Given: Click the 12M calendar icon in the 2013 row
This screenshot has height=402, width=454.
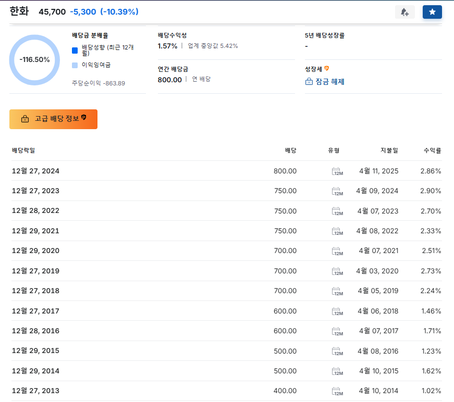Looking at the screenshot, I should [x=337, y=391].
